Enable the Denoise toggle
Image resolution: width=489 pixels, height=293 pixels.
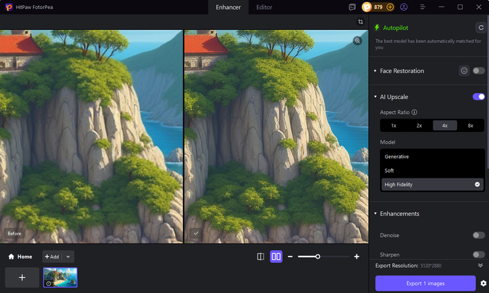[479, 235]
